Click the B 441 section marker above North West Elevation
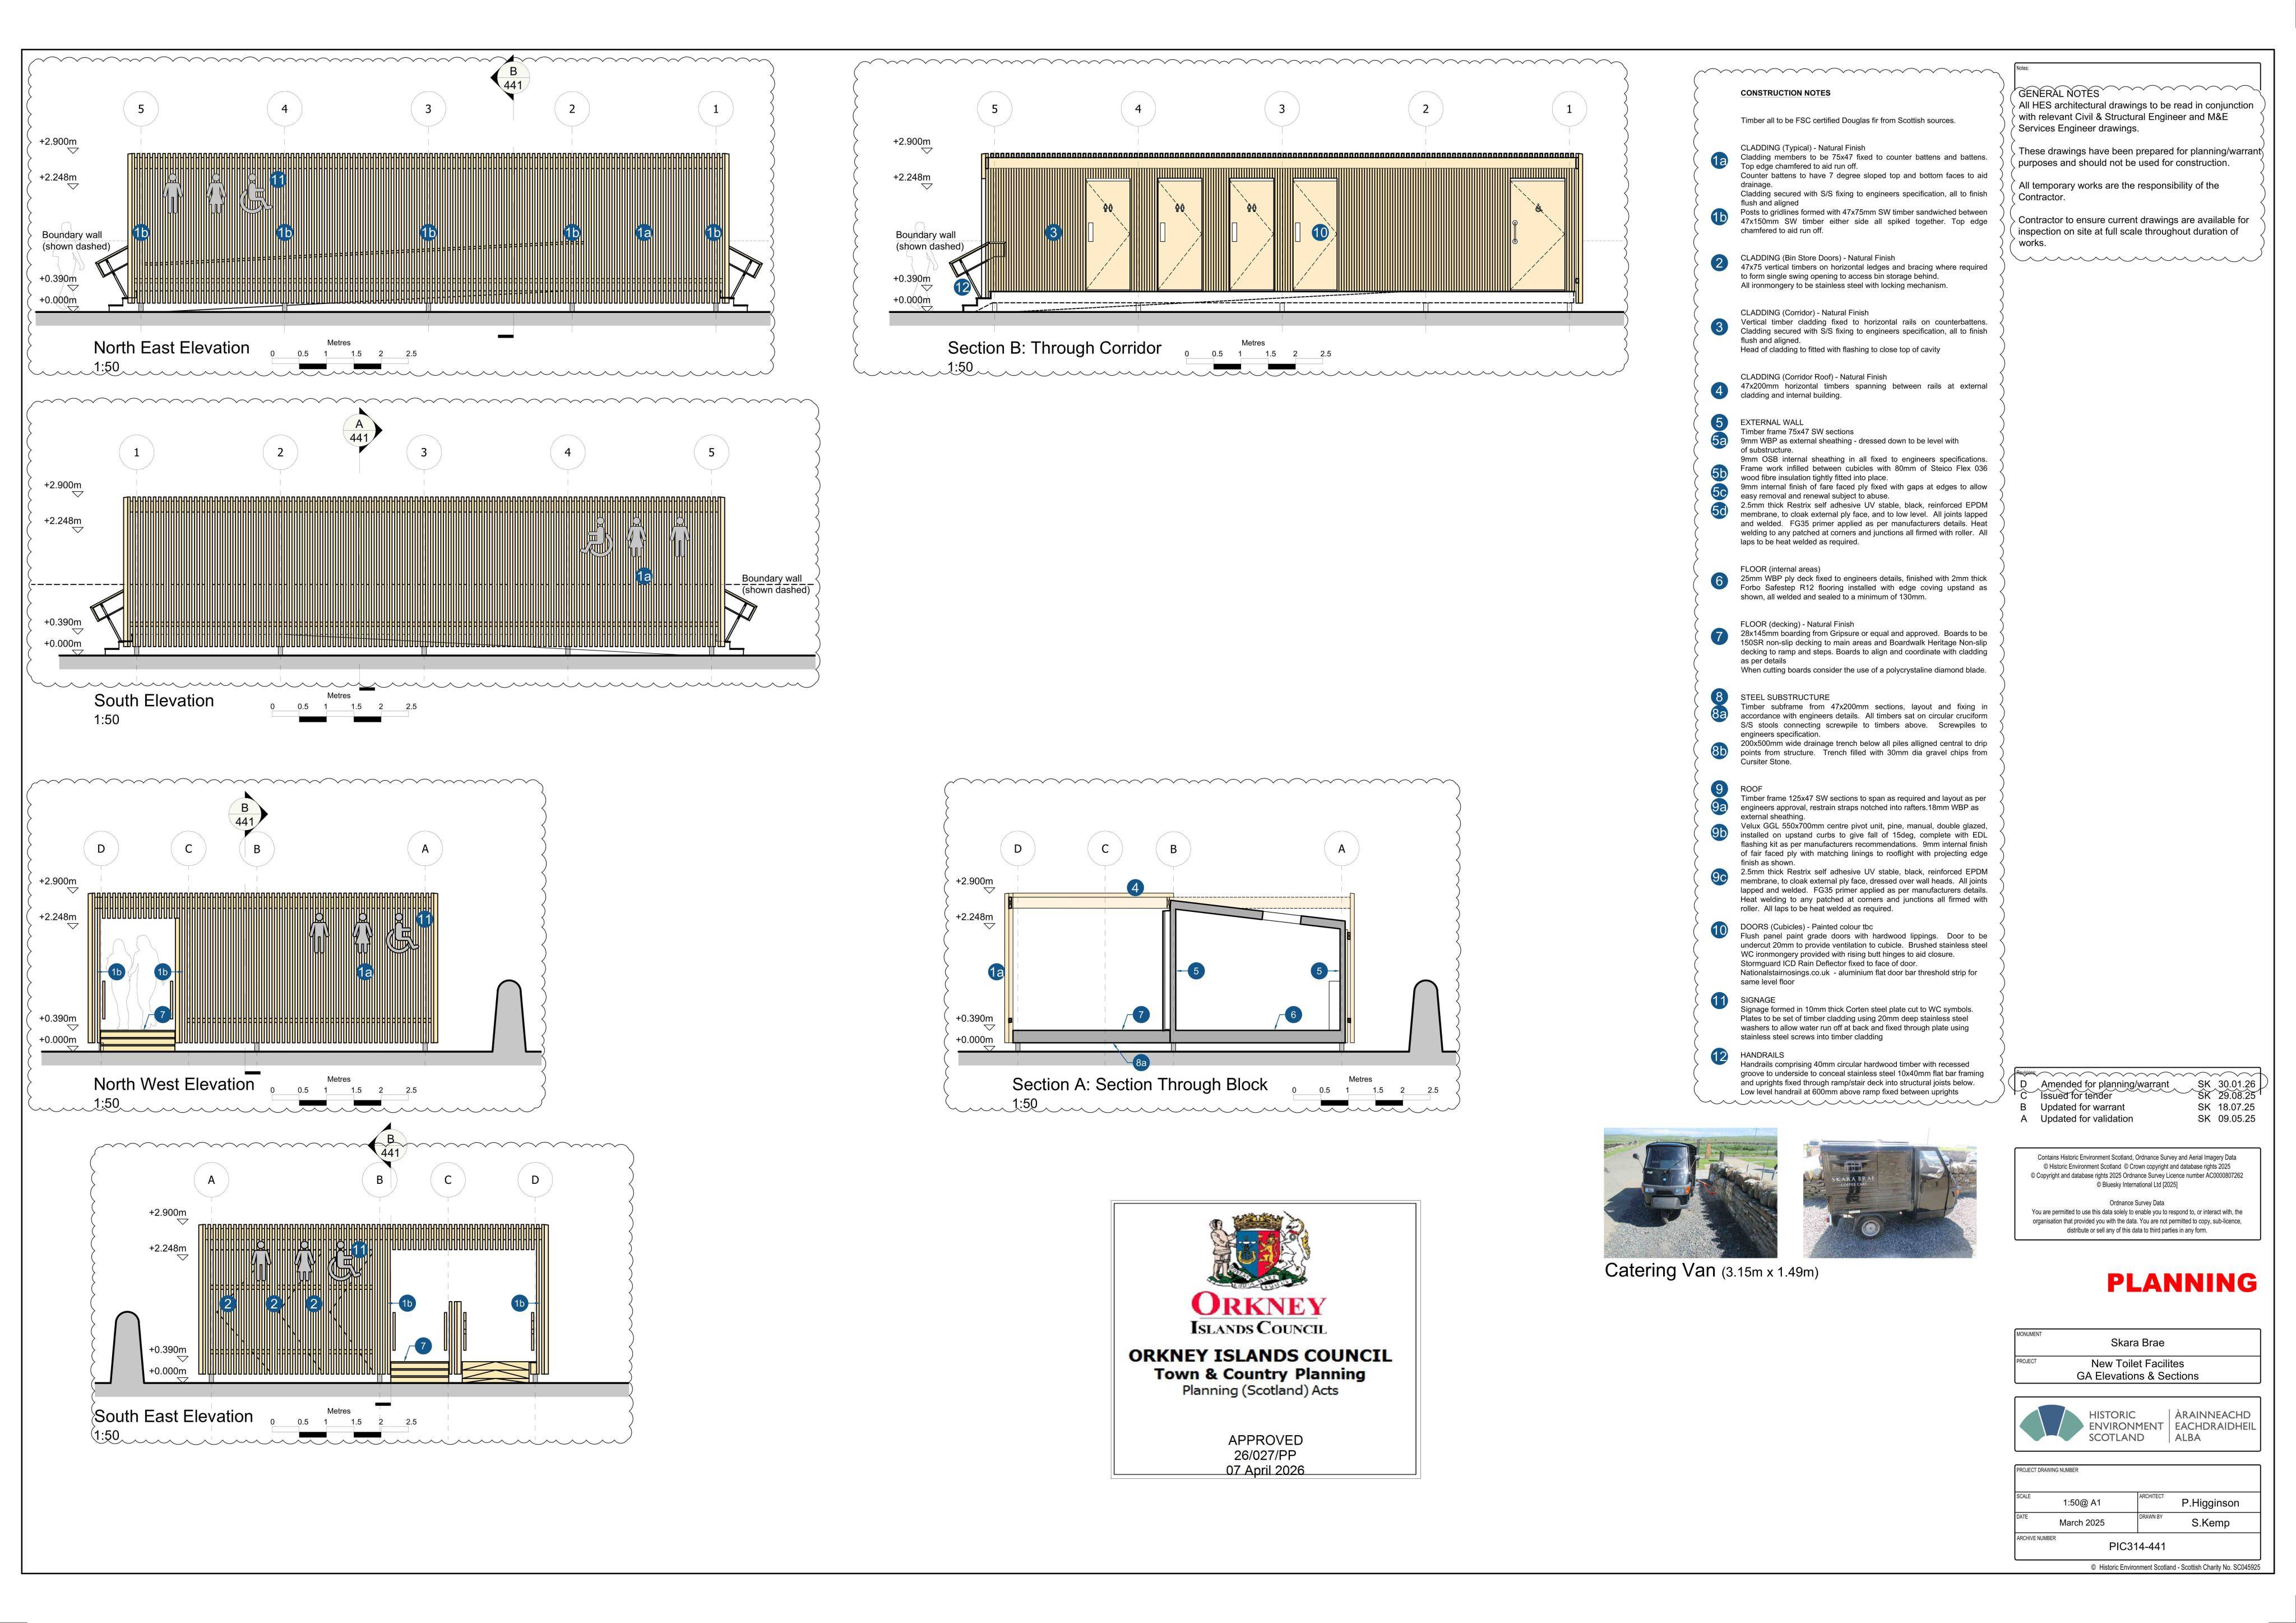Screen dimensions: 2296x1623 [247, 814]
